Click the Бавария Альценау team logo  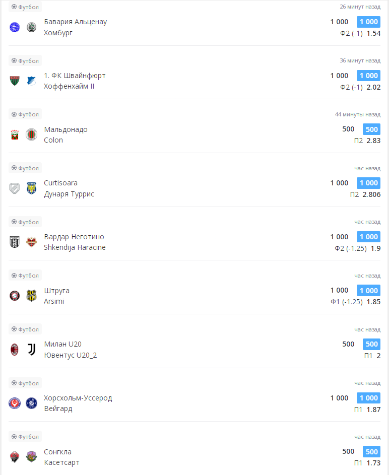pos(14,27)
